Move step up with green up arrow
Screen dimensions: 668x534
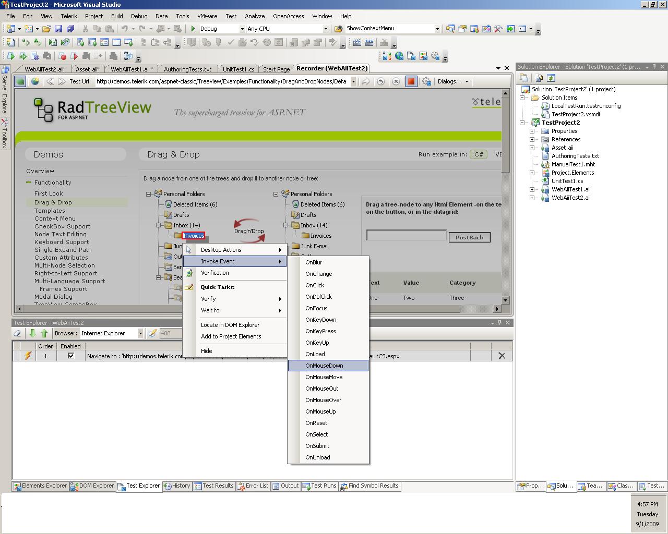(x=44, y=333)
